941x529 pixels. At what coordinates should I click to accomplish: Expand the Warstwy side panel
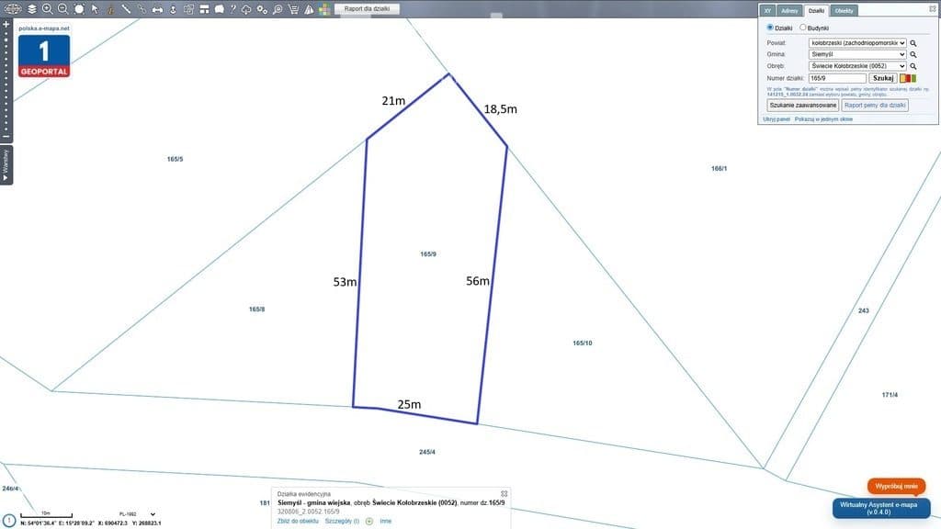point(6,165)
